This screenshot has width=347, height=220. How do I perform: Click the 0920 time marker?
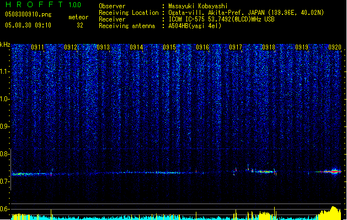tap(335, 47)
